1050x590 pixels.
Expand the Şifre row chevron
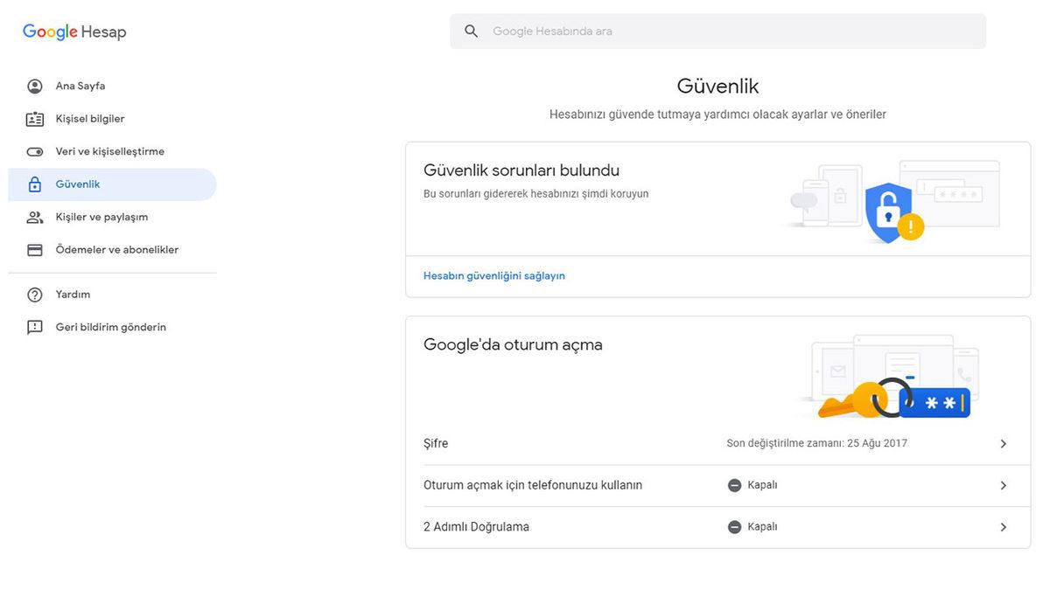pos(1004,443)
